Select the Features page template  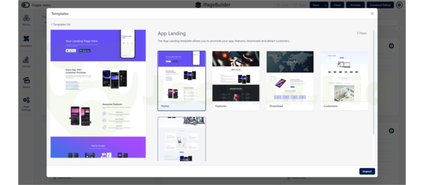coord(236,81)
